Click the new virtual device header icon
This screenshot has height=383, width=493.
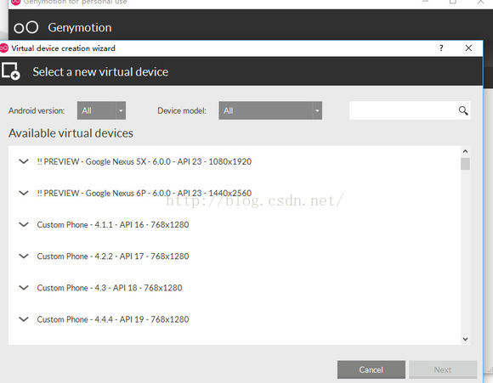[x=11, y=71]
